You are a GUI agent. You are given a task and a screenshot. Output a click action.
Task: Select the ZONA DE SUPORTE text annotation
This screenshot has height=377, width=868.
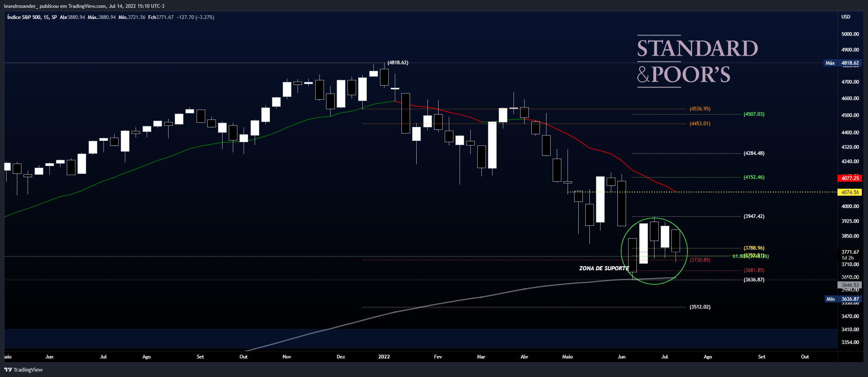click(604, 268)
